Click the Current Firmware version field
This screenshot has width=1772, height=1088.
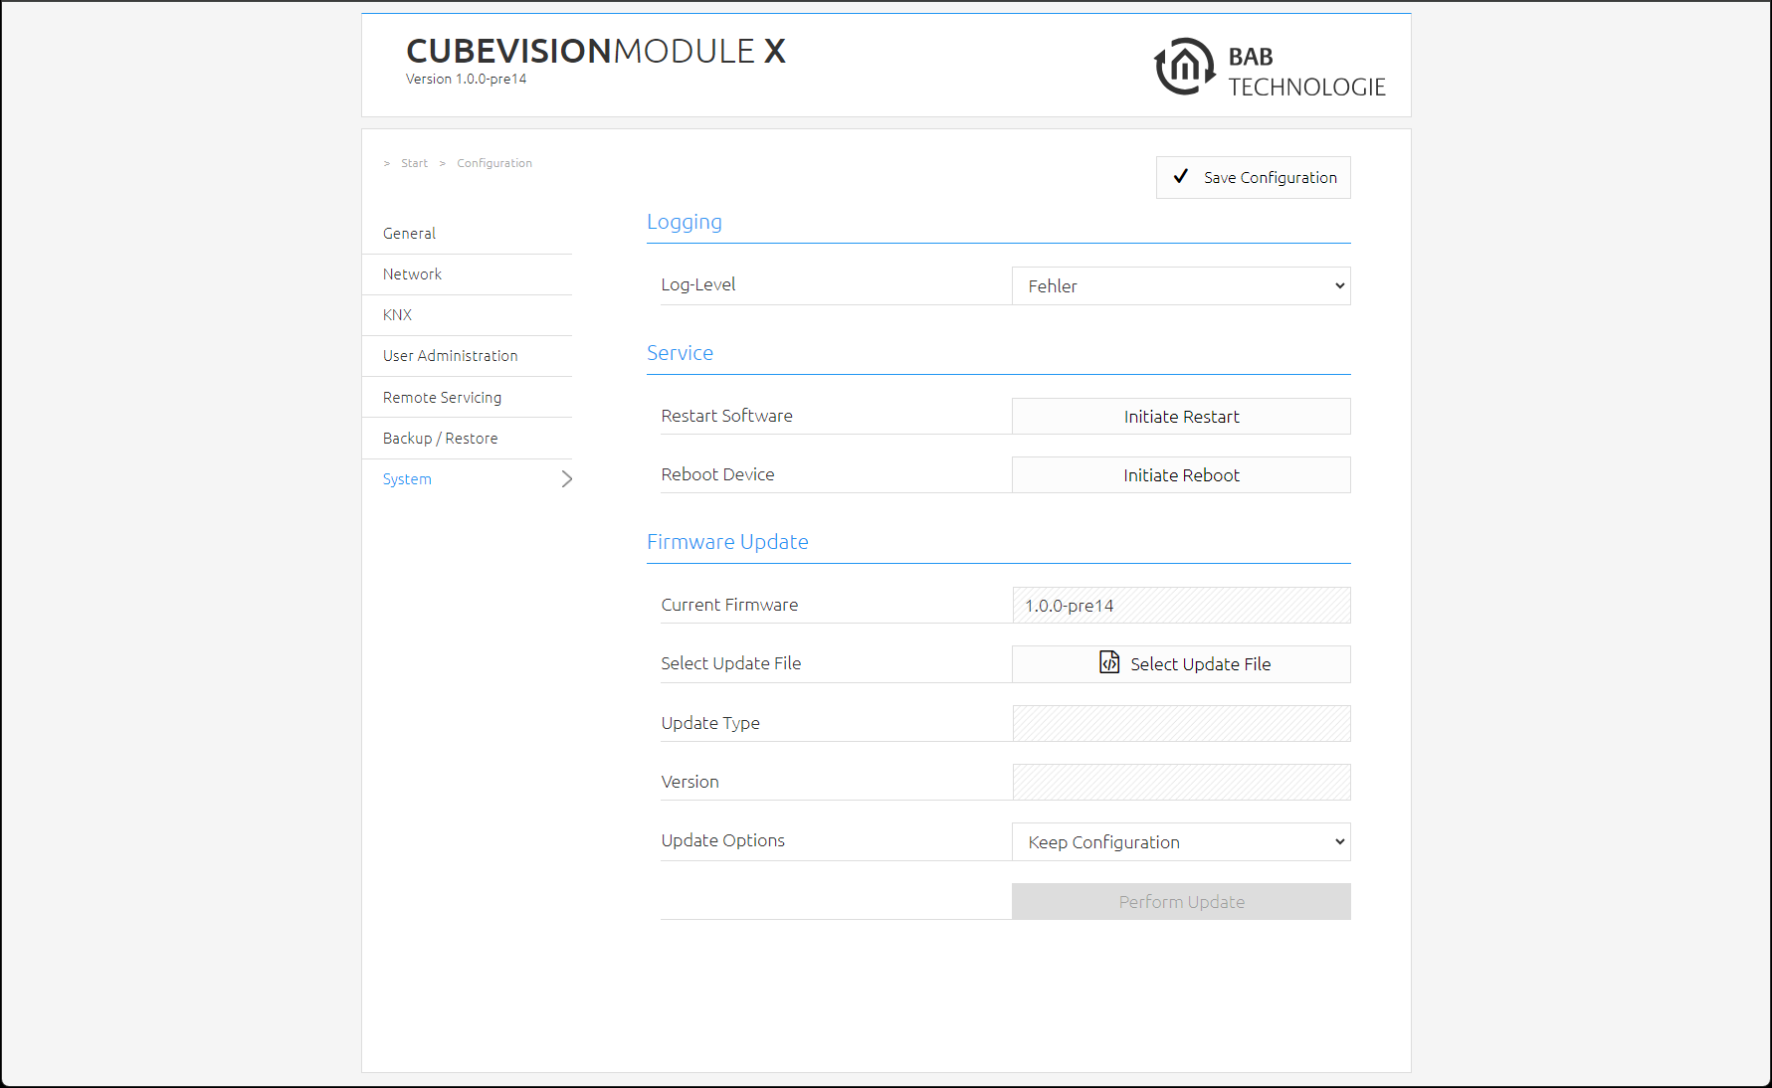click(x=1181, y=605)
